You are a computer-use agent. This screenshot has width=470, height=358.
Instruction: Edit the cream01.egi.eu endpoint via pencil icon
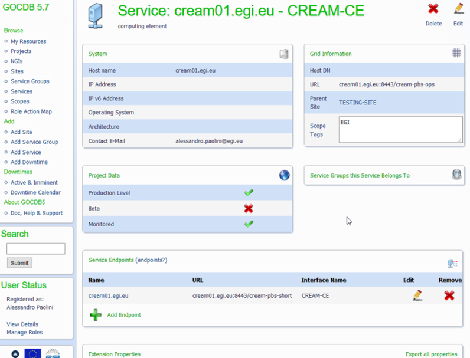417,295
